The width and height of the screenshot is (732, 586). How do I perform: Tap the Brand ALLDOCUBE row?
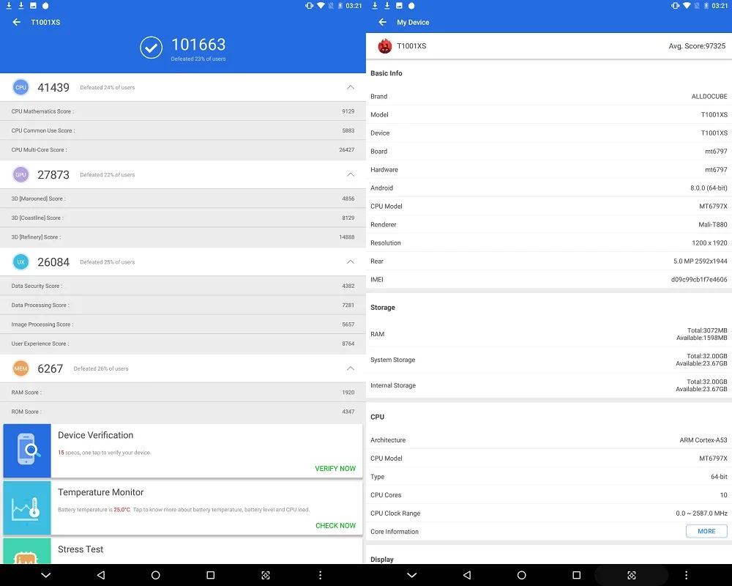[x=549, y=96]
